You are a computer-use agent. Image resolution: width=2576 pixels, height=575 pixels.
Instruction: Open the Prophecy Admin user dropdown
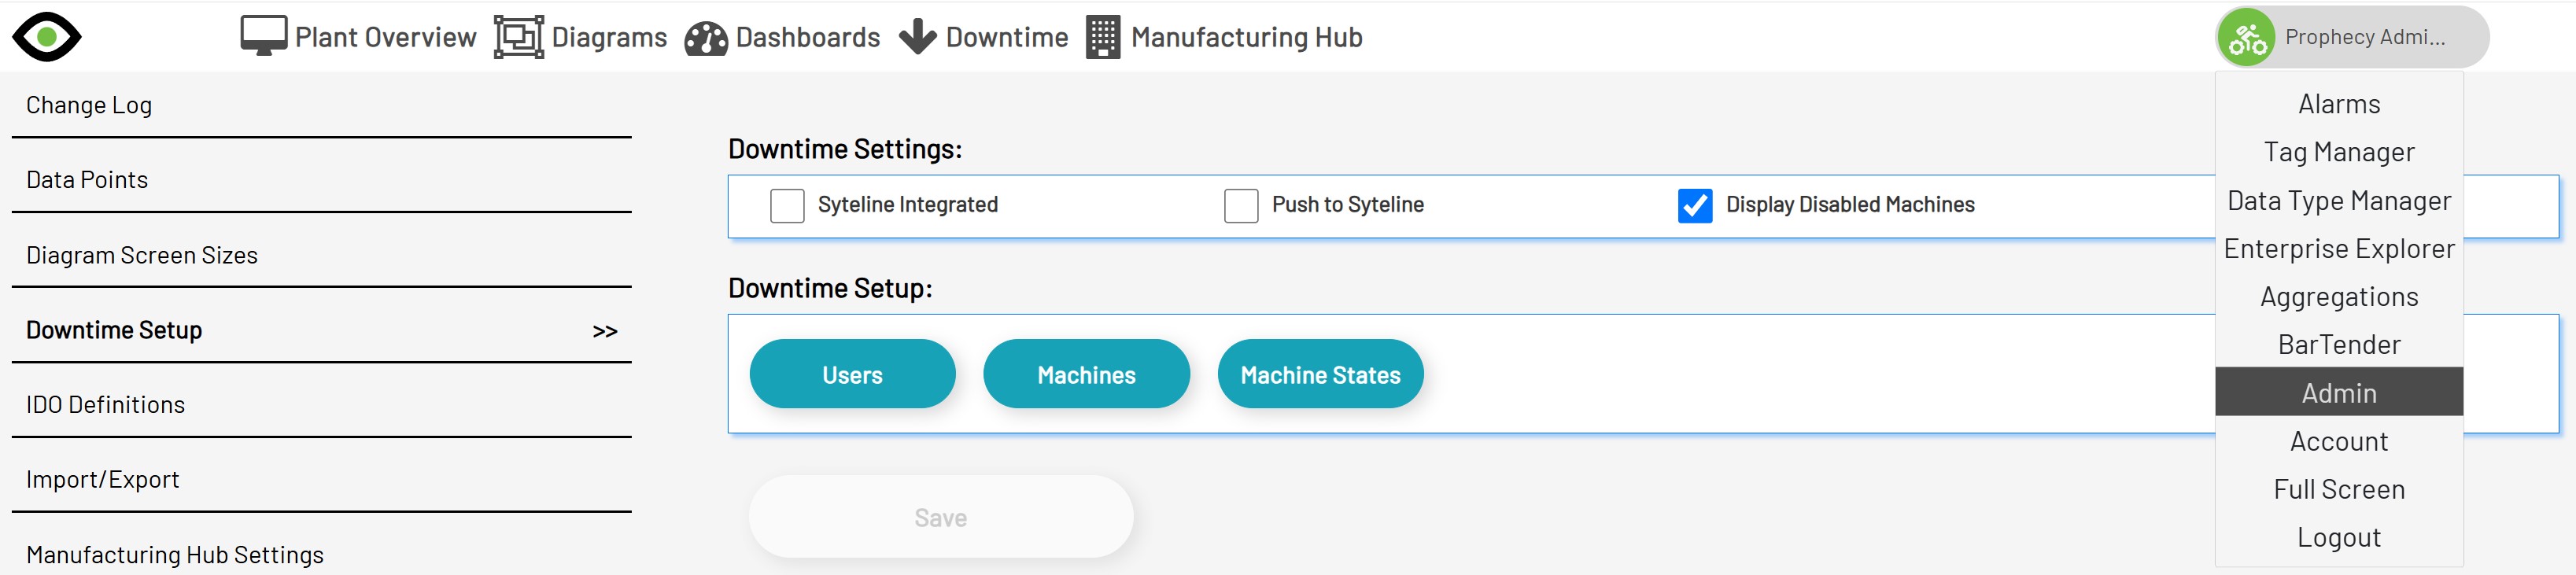2364,38
